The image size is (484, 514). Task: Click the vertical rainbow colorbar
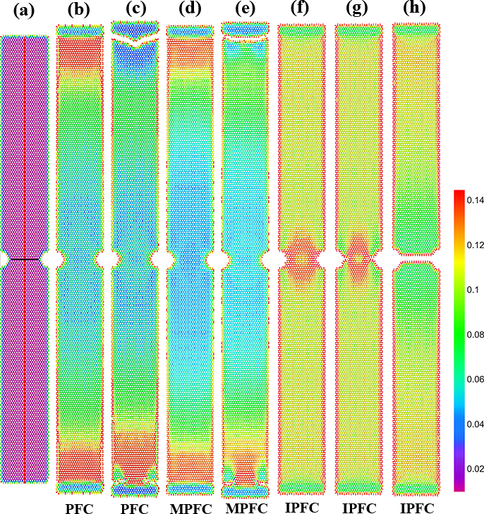pos(459,341)
